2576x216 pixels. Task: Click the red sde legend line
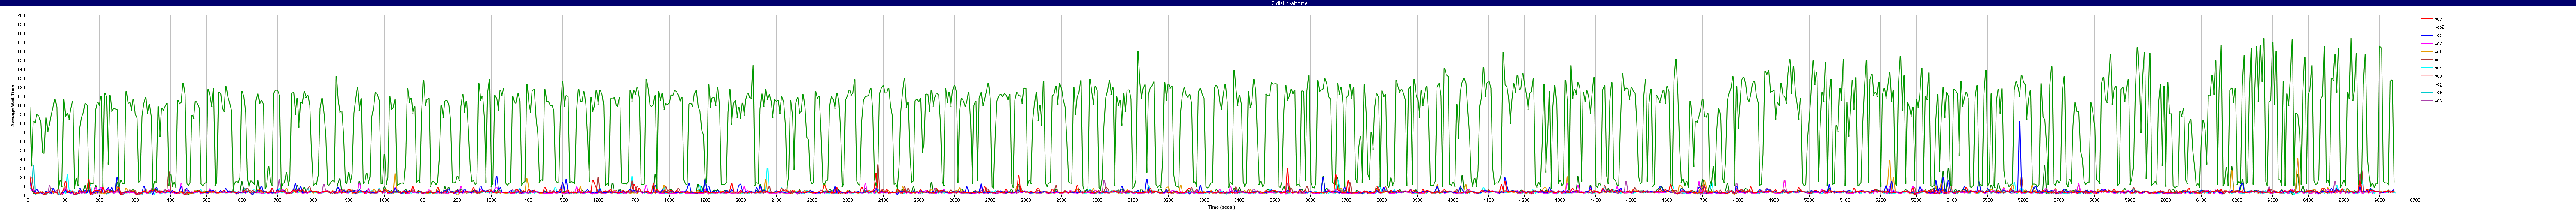(2427, 19)
